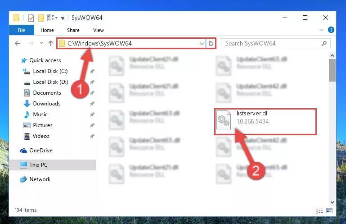Click the vertical scrollbar up arrow
This screenshot has width=346, height=224.
tap(333, 55)
